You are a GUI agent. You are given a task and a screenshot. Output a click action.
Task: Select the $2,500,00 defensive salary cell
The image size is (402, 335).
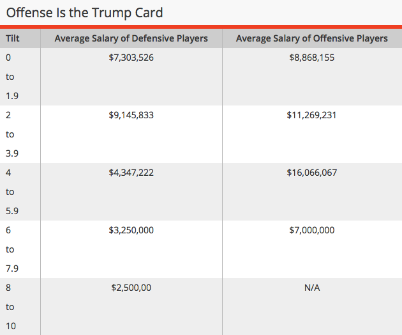tap(131, 288)
